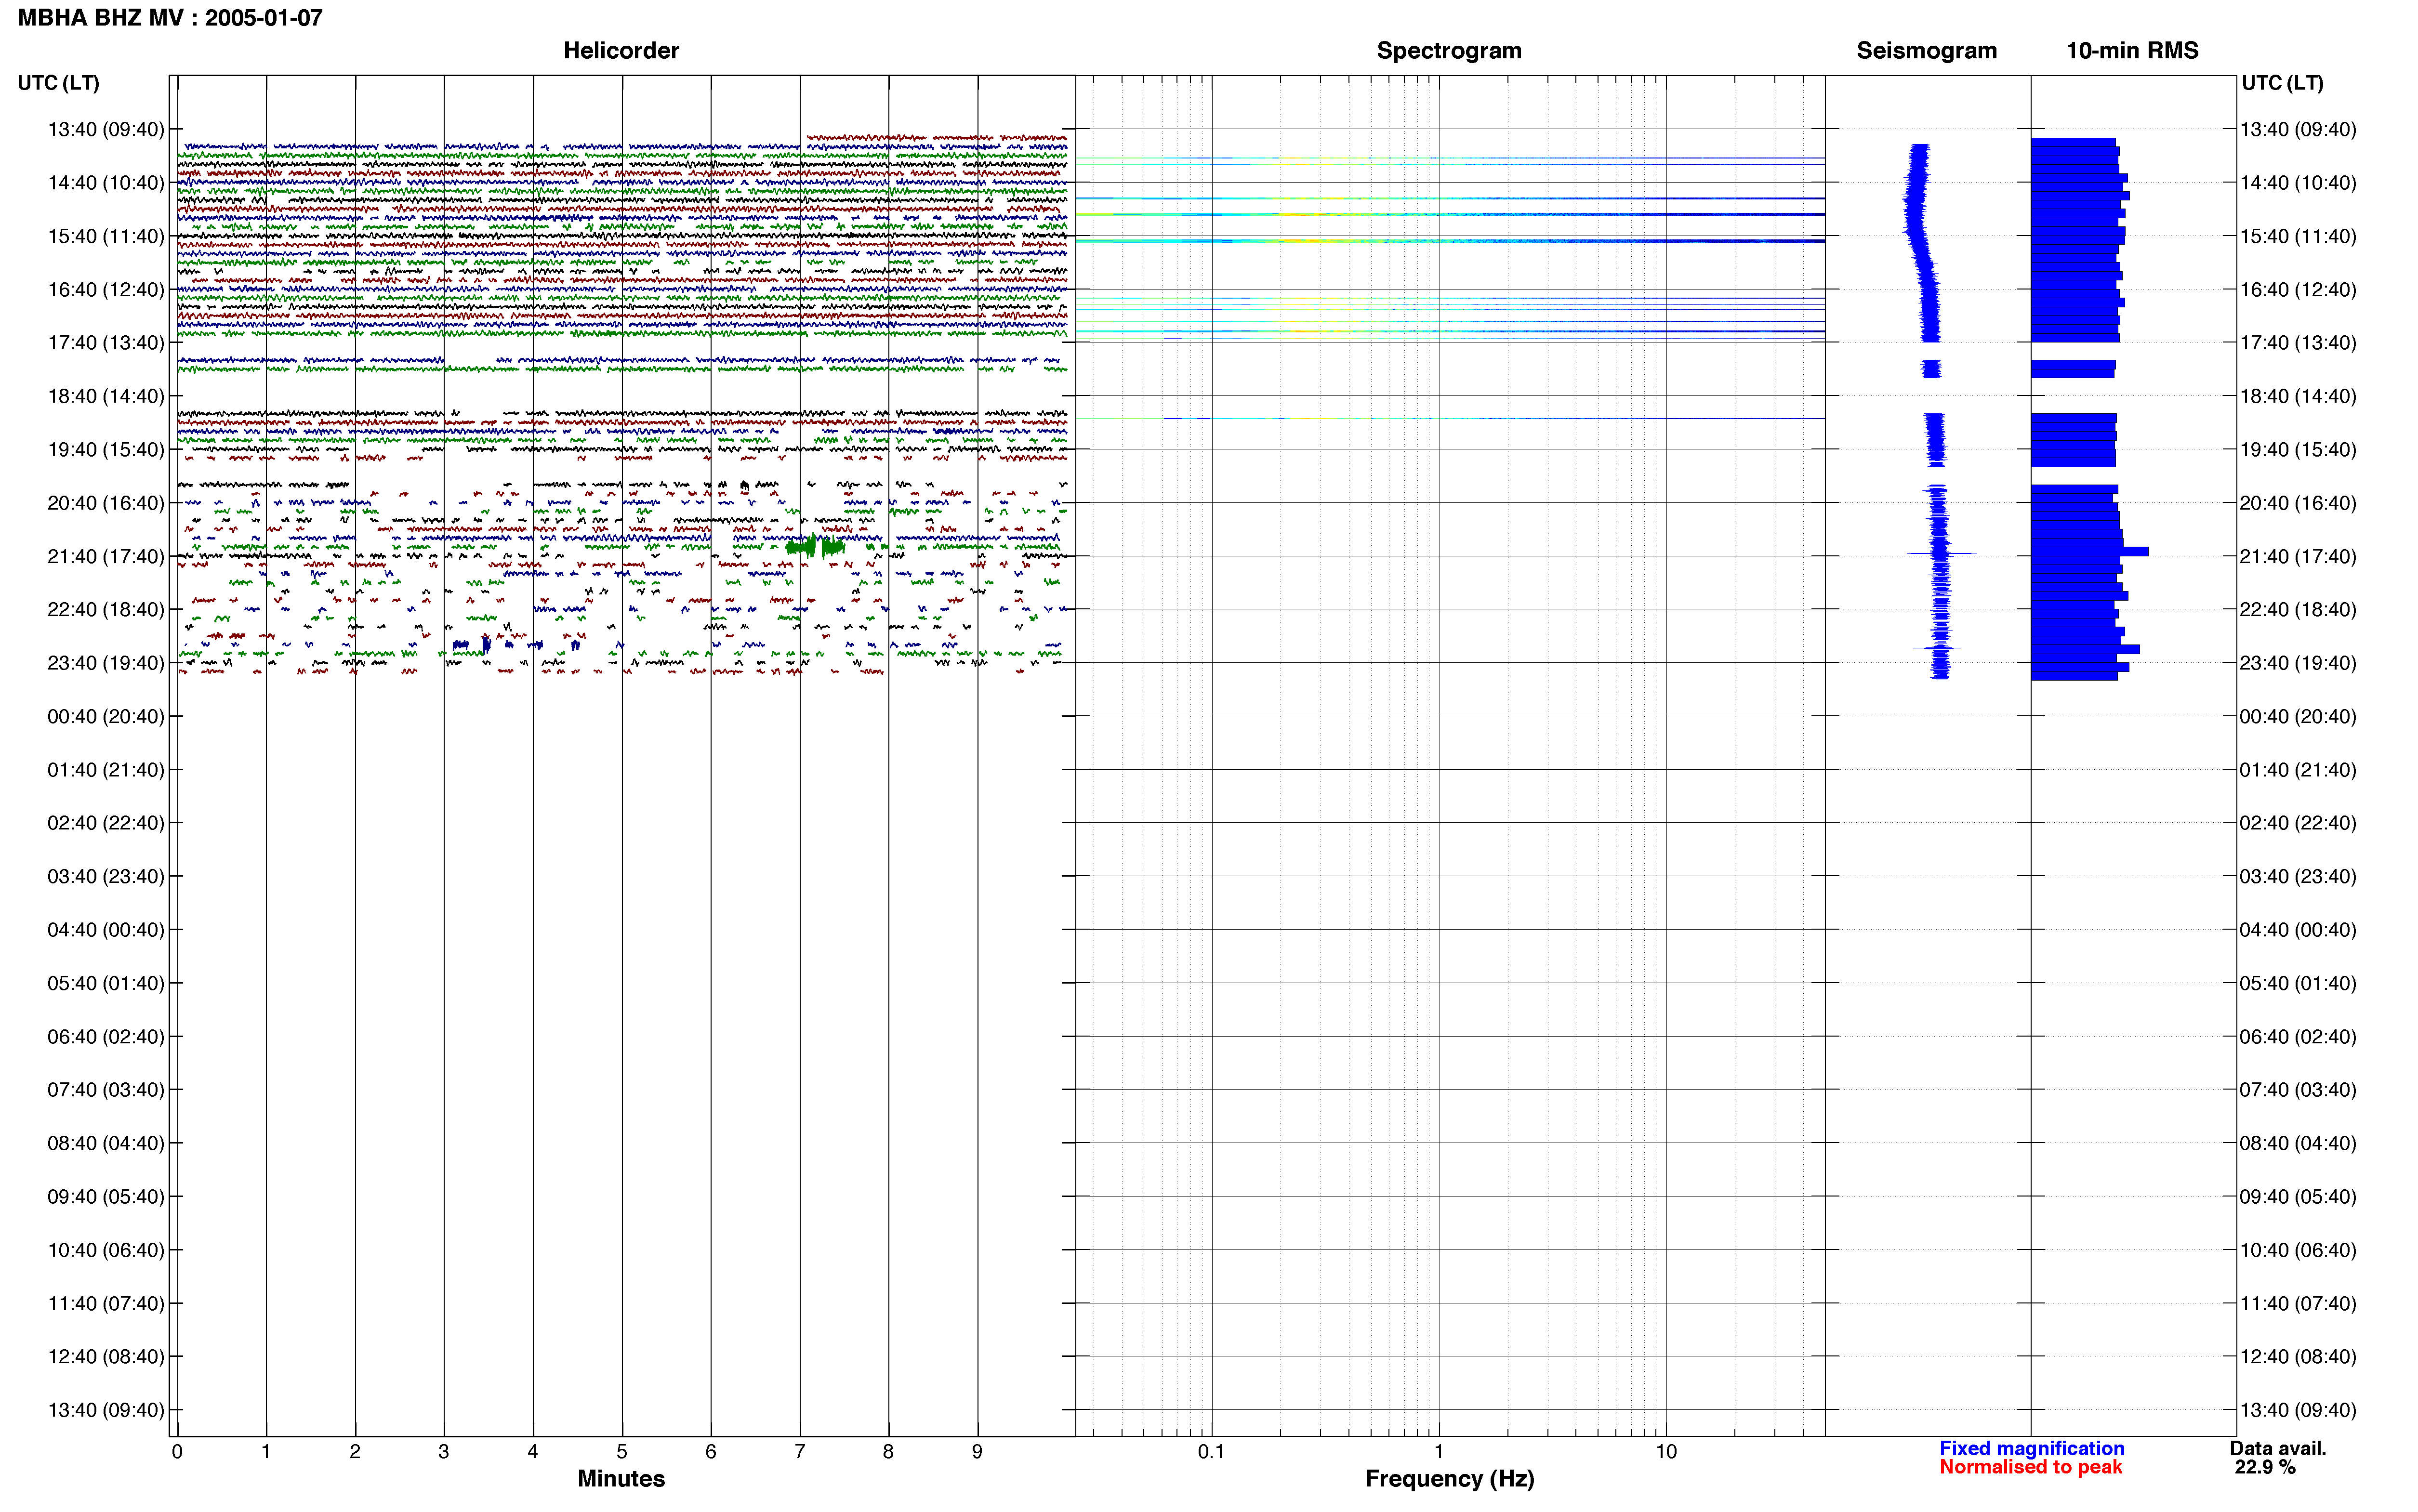The width and height of the screenshot is (2418, 1512).
Task: Click the isolated RMS bar near 18:10
Action: pyautogui.click(x=2073, y=369)
